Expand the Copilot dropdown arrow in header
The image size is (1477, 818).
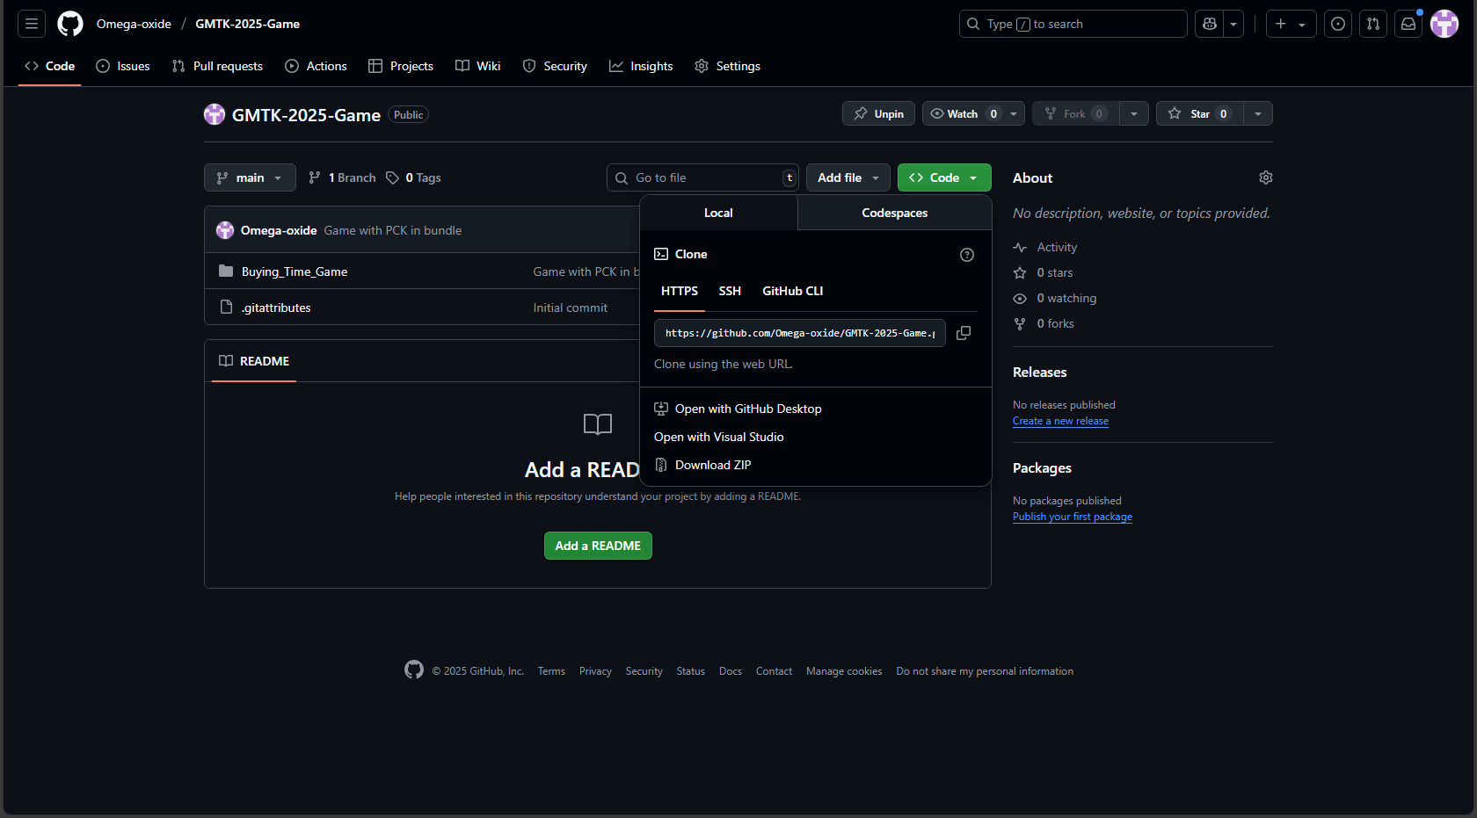1233,24
